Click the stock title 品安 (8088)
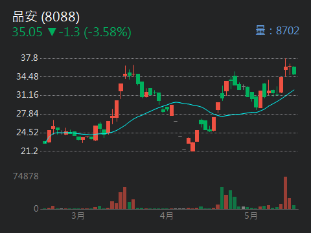This screenshot has width=311, height=233. click(x=46, y=17)
